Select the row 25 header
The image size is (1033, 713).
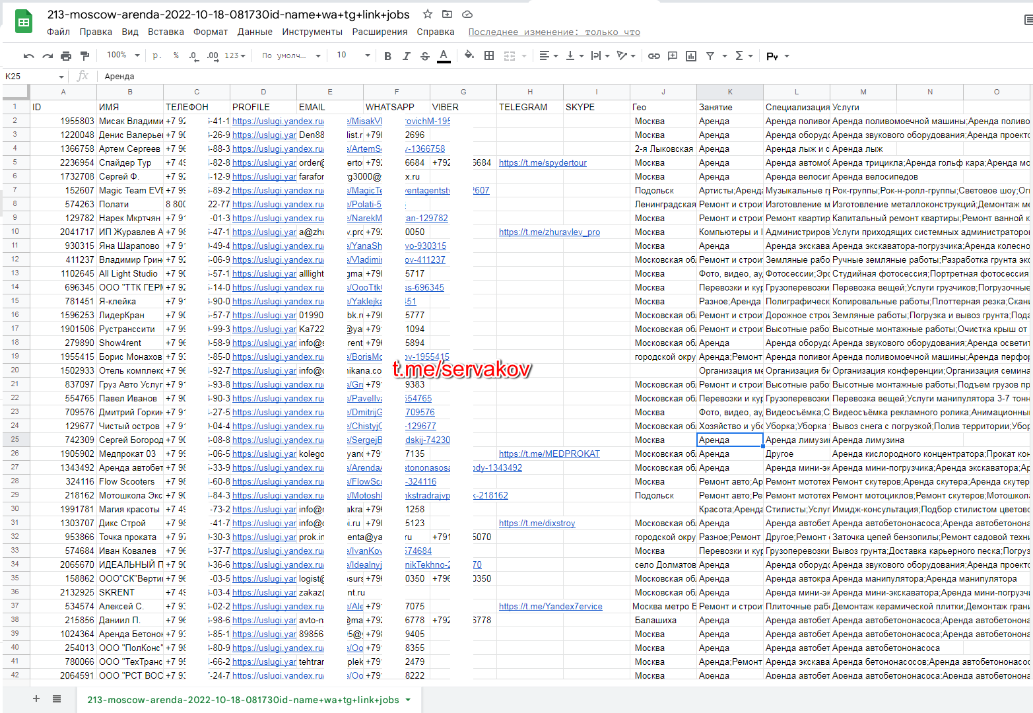[15, 440]
